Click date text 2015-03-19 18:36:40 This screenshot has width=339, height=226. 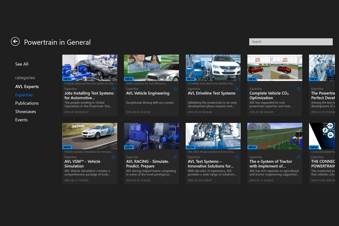click(x=200, y=112)
